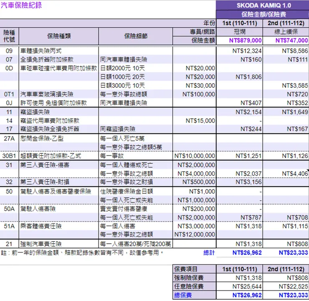Click the 保險種類 column header
This screenshot has width=309, height=301.
coord(59,36)
